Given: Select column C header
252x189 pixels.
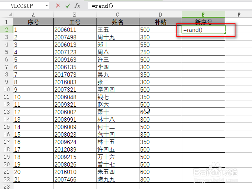Looking at the screenshot, I should (x=118, y=15).
